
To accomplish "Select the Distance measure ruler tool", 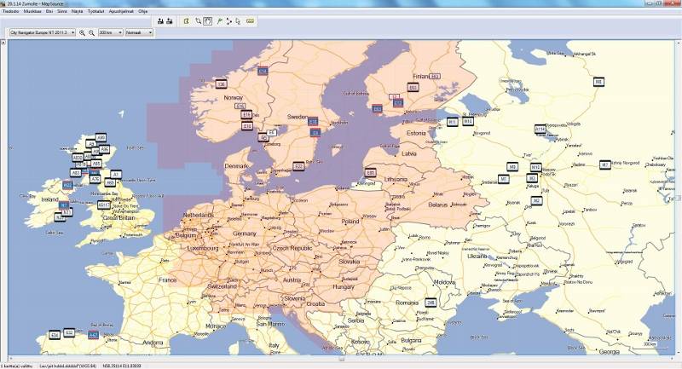I will point(250,20).
